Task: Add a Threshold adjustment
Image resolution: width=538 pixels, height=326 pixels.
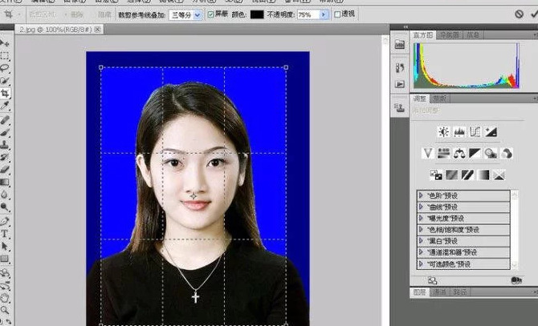Action: [x=467, y=175]
